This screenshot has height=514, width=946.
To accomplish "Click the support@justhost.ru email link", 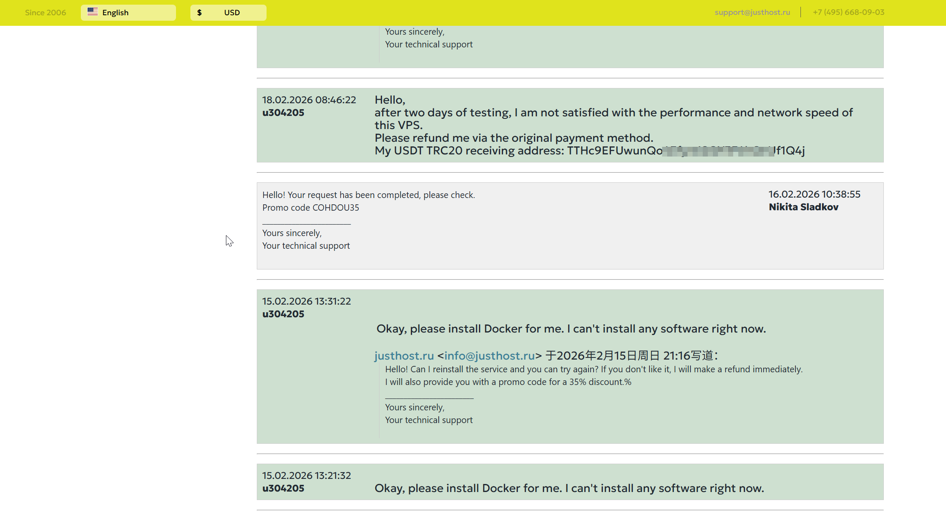I will [752, 12].
